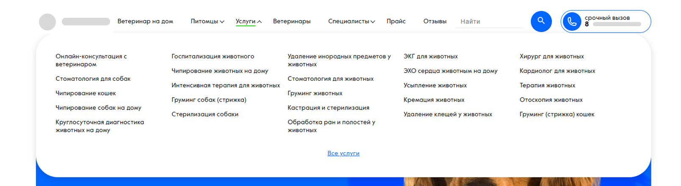The image size is (681, 186).
Task: Open Терапия животных service
Action: tap(548, 85)
